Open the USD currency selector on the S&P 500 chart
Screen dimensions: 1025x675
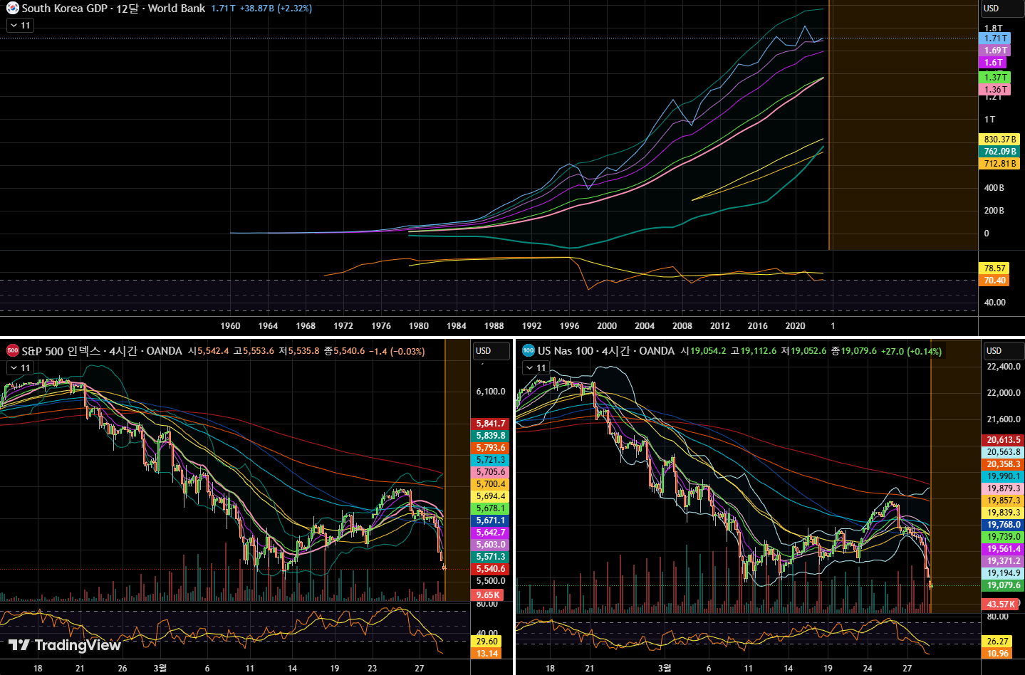click(491, 350)
